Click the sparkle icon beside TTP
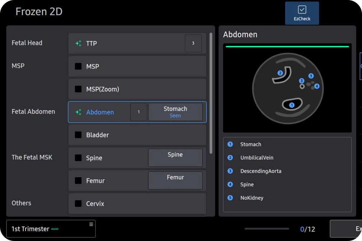This screenshot has height=241, width=362. [x=78, y=43]
